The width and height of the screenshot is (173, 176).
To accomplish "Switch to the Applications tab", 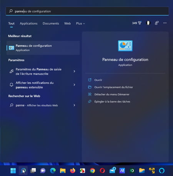I will click(x=28, y=23).
